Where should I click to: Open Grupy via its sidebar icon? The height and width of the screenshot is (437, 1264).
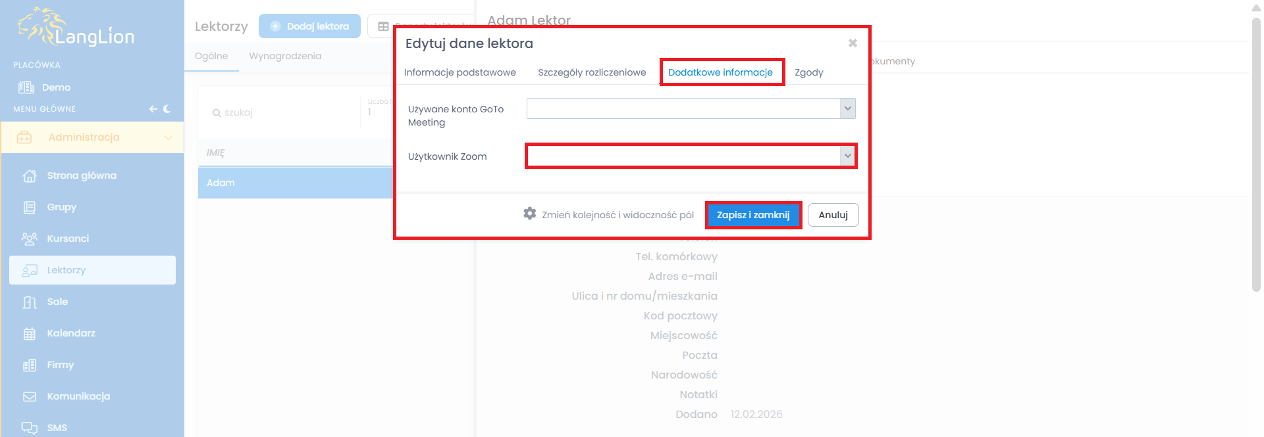pyautogui.click(x=30, y=208)
